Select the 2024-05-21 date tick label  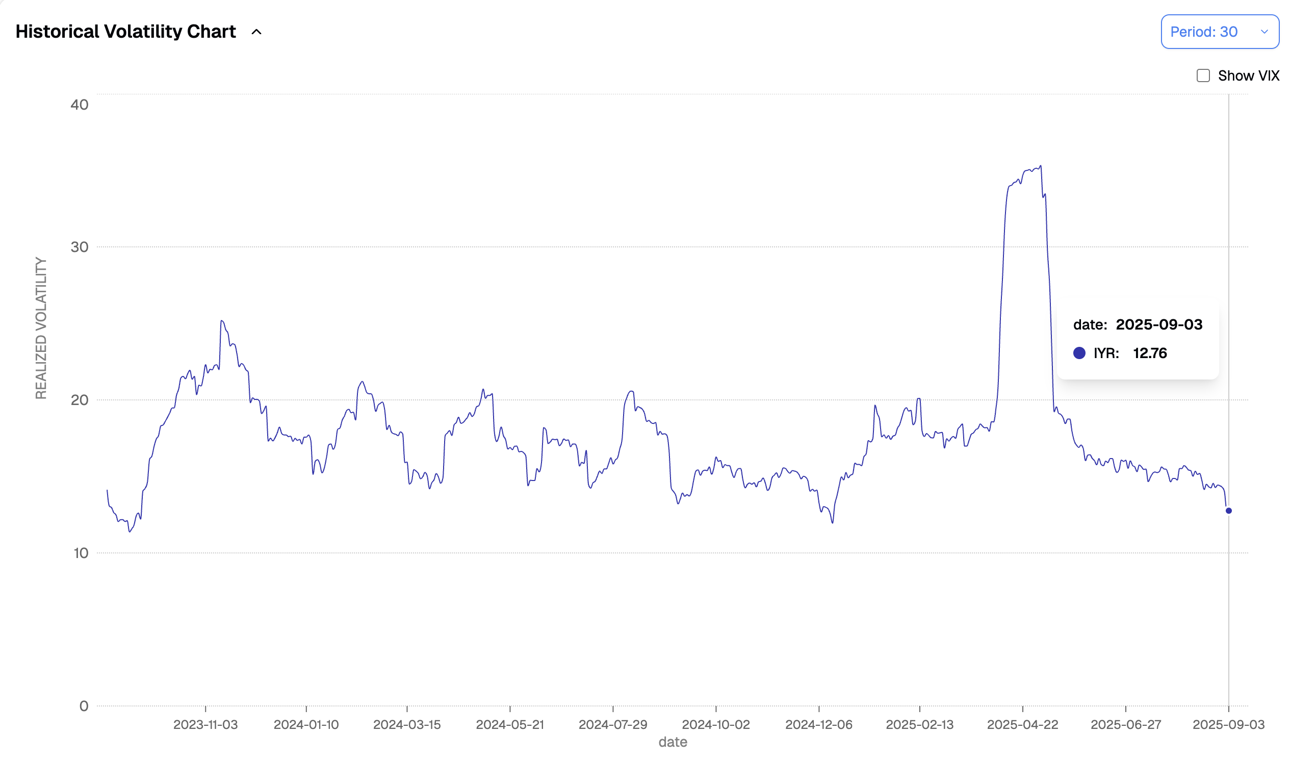click(x=510, y=725)
